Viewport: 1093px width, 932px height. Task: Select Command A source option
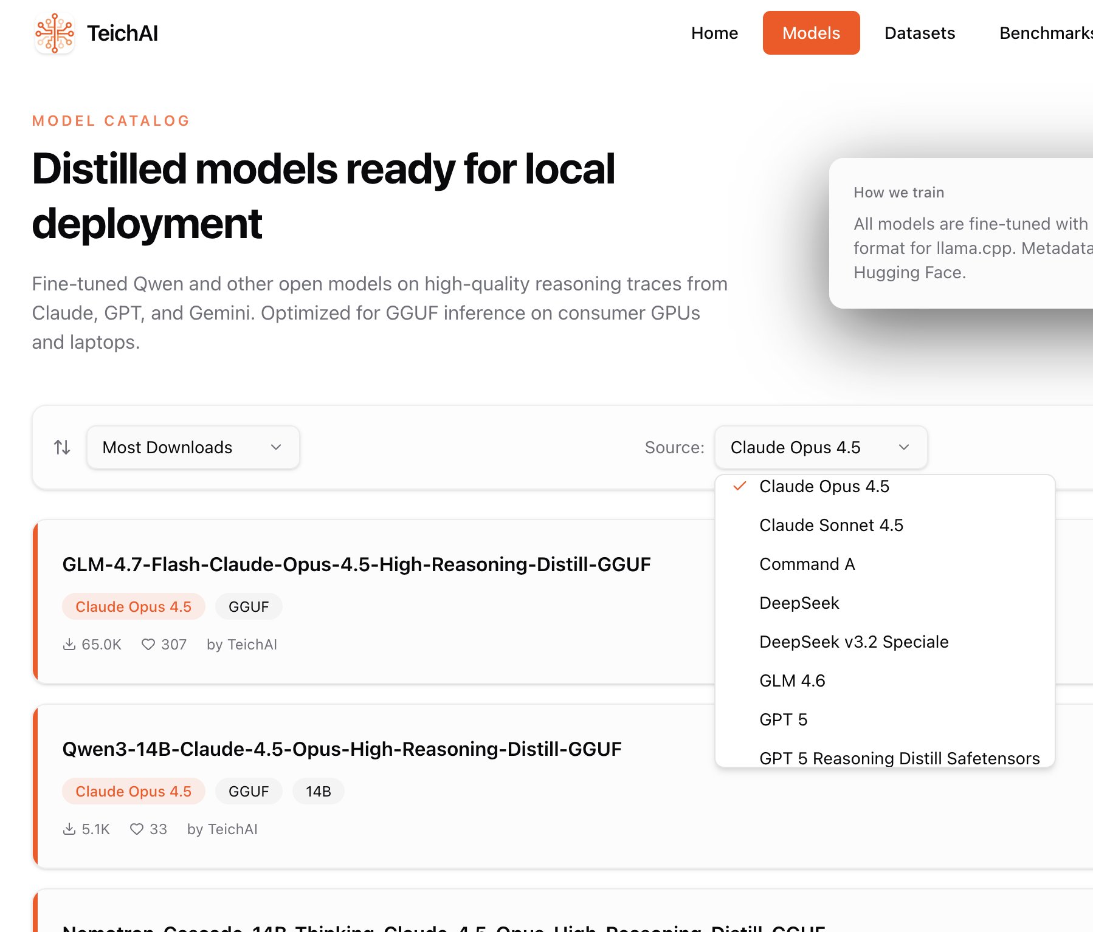point(807,564)
